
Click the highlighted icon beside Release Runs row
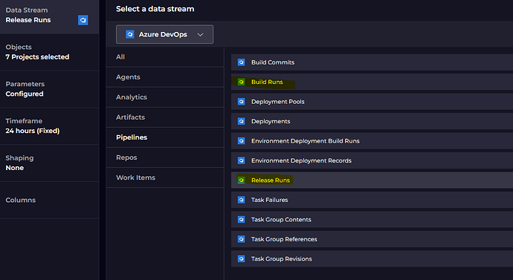[x=241, y=180]
